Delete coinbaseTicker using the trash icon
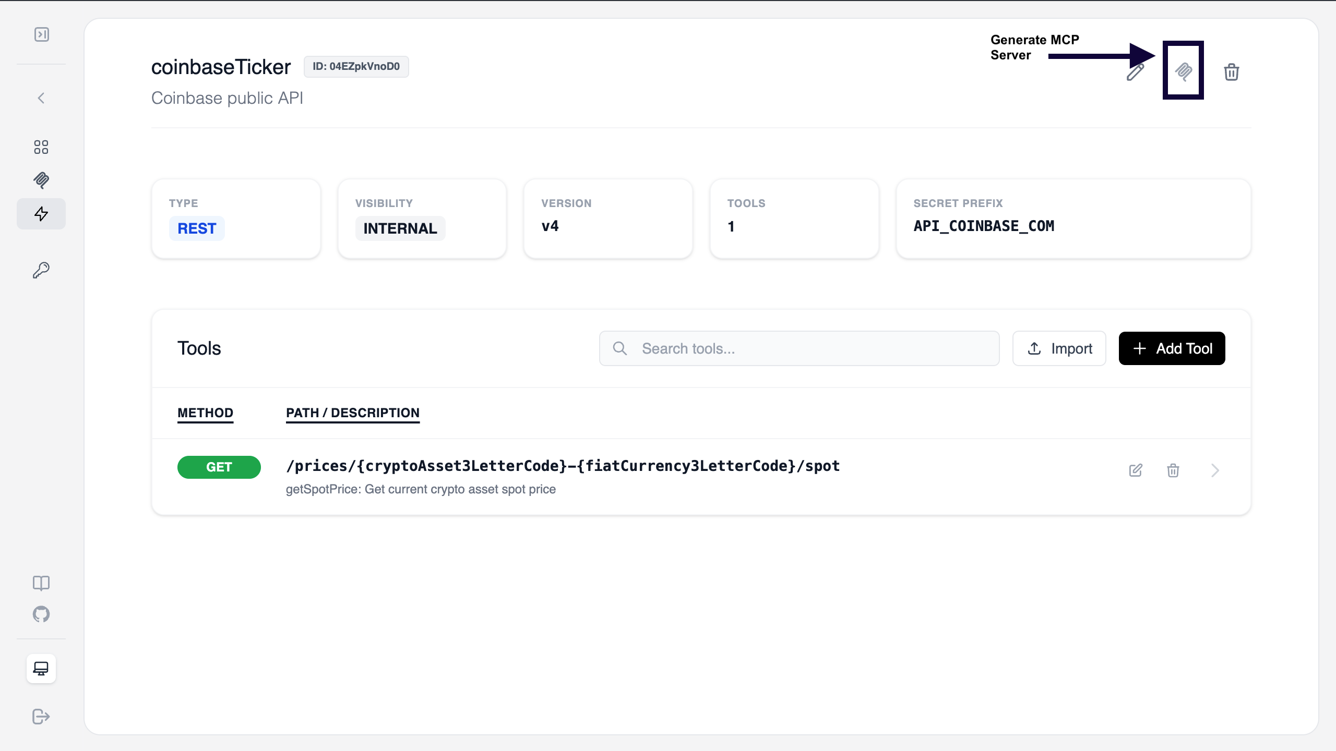1336x751 pixels. tap(1231, 72)
